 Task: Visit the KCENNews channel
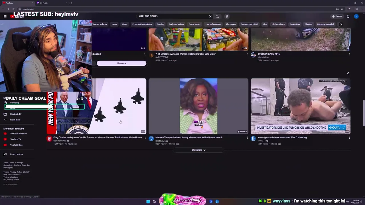[161, 141]
